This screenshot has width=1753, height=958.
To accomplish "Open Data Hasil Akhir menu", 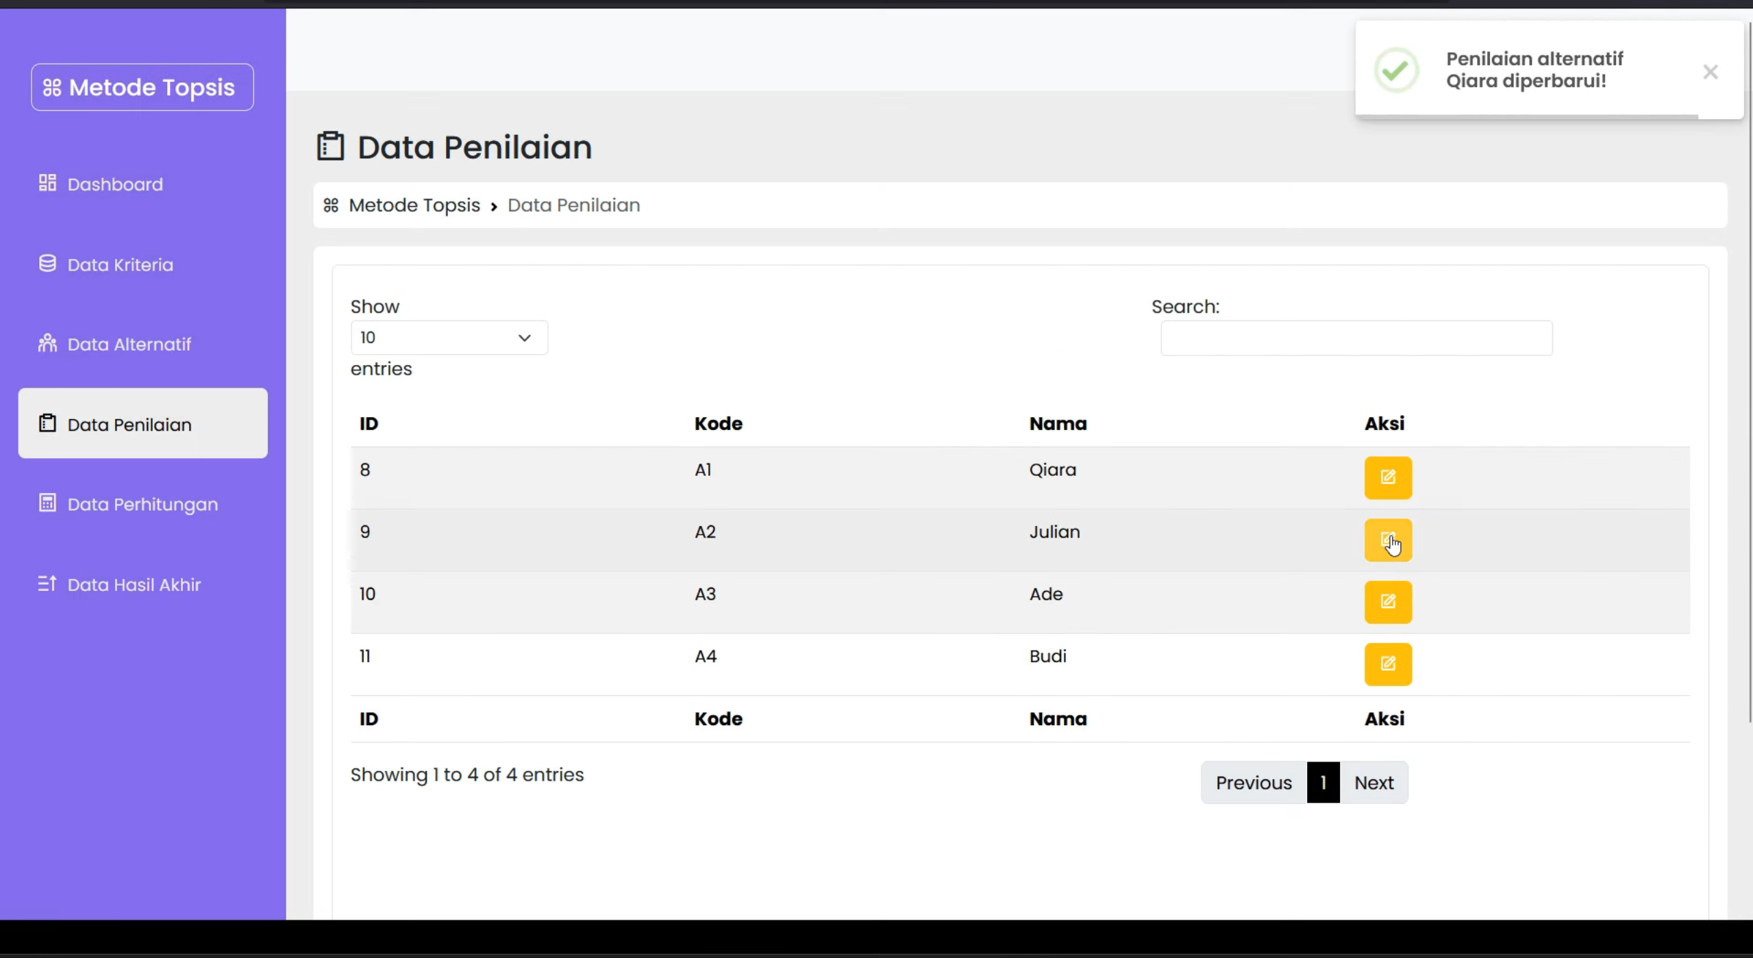I will (x=142, y=584).
